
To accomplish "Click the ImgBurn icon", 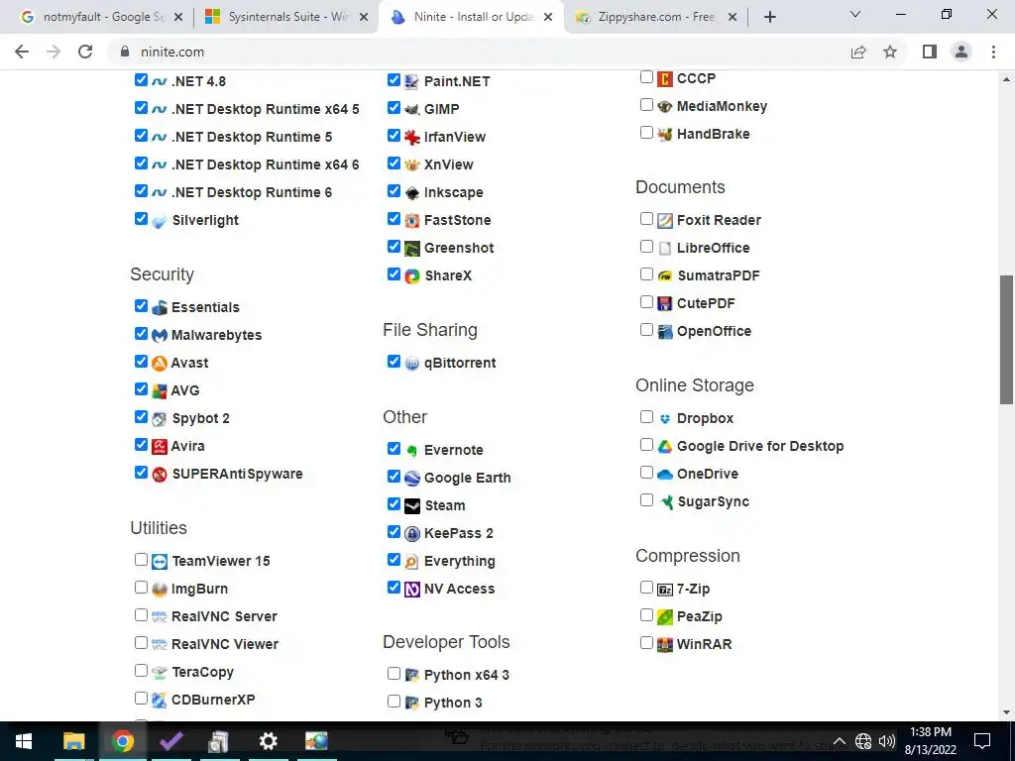I will click(160, 589).
